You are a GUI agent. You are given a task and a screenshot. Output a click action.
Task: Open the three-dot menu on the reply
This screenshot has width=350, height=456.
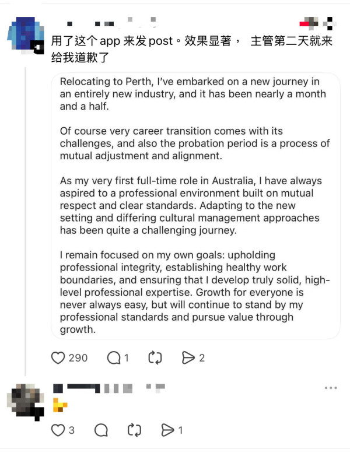pyautogui.click(x=331, y=388)
